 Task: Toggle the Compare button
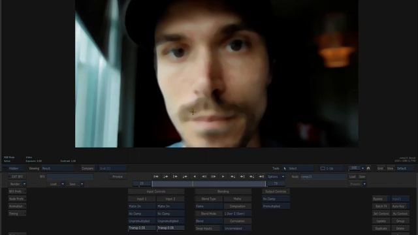(88, 168)
